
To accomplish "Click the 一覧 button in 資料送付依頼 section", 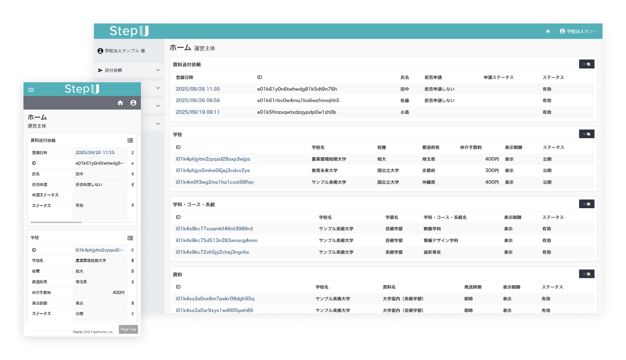I will point(586,64).
